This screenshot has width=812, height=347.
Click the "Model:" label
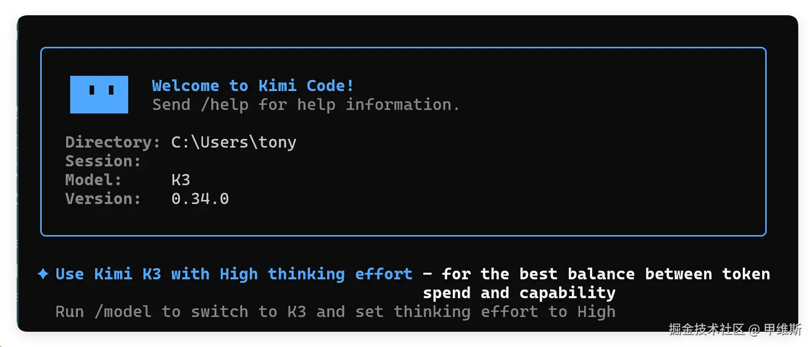pos(93,180)
